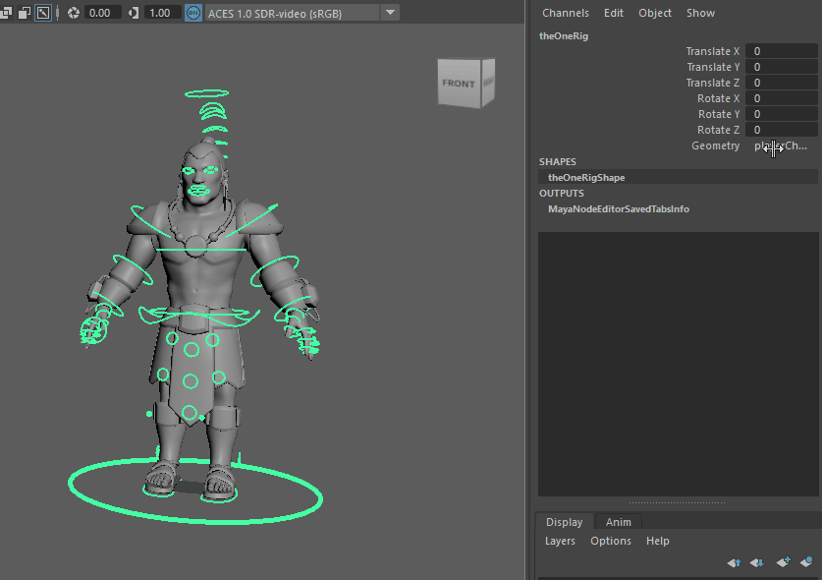Toggle the highlighted boxed-arrow viewport button
Viewport: 822px width, 580px height.
[43, 13]
